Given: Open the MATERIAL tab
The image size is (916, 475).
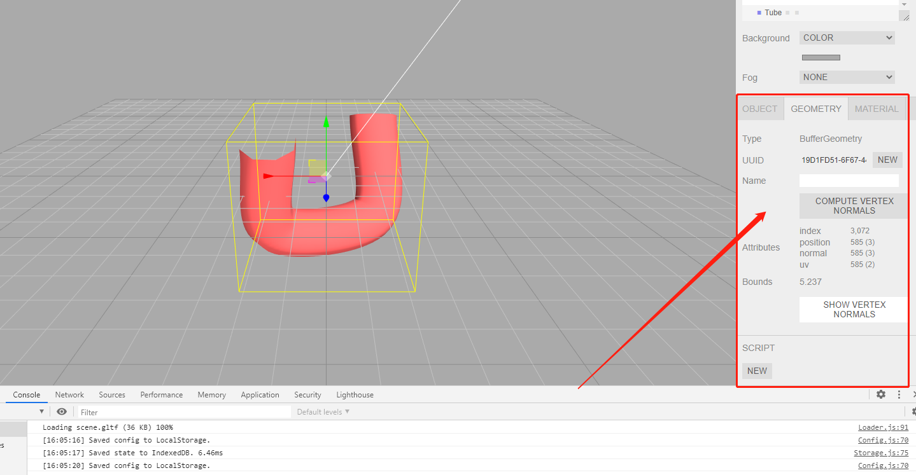Looking at the screenshot, I should point(877,109).
